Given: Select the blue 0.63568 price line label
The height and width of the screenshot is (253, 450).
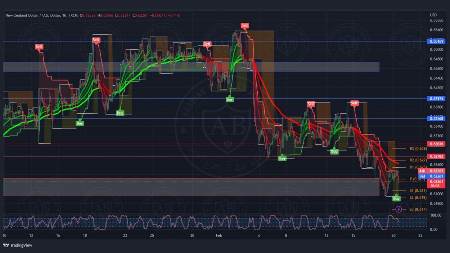Looking at the screenshot, I should click(436, 118).
